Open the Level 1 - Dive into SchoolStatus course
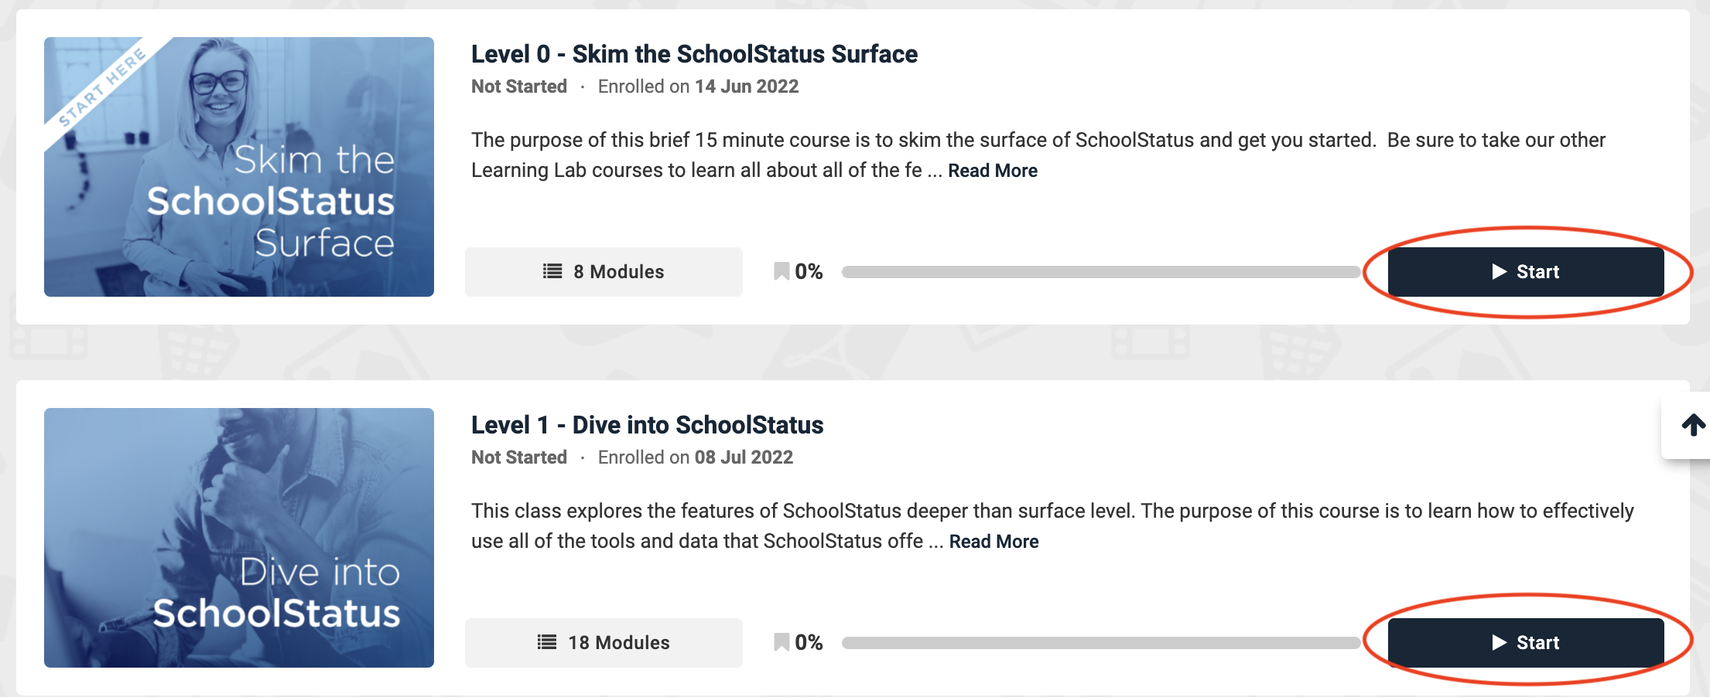 coord(647,424)
